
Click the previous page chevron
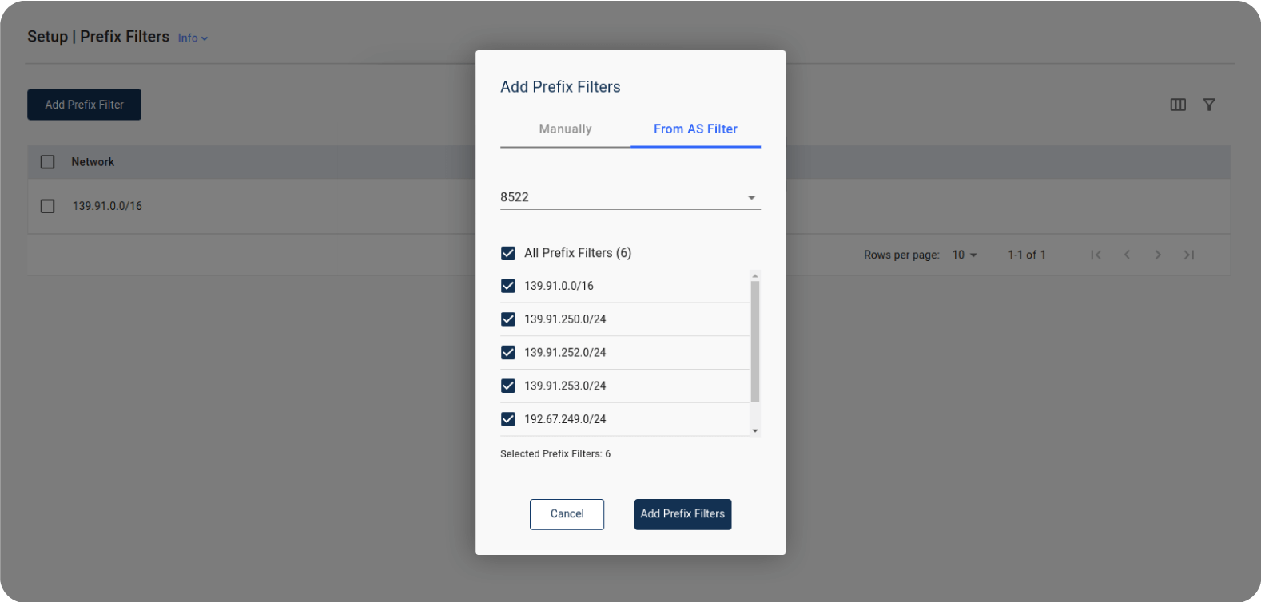pos(1127,255)
